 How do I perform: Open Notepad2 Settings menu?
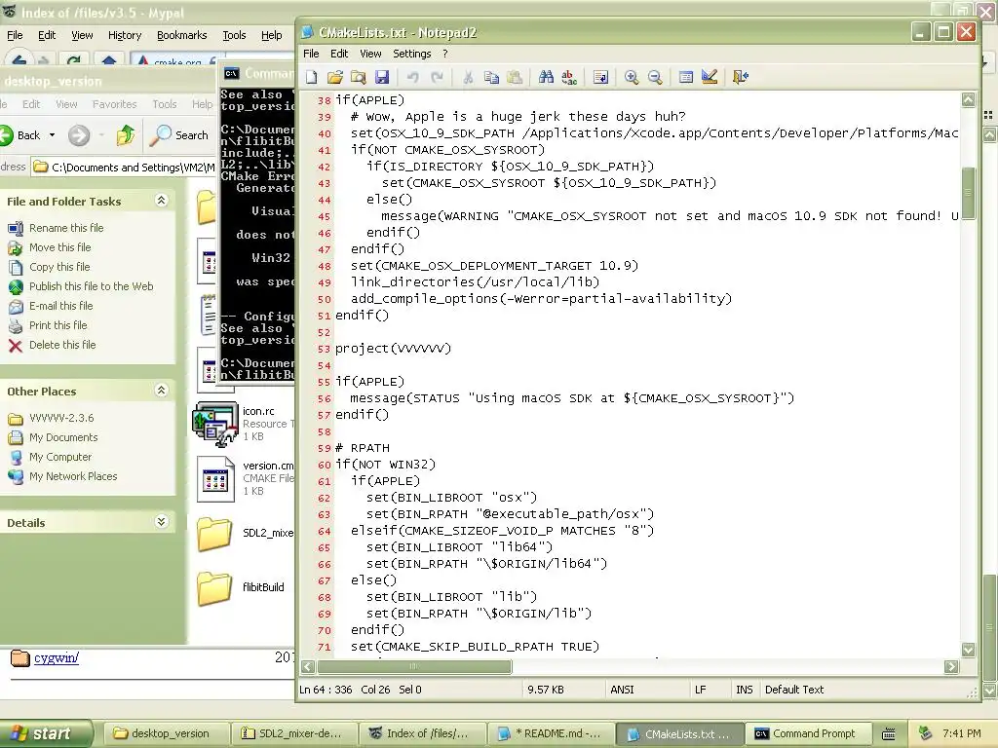[x=412, y=54]
